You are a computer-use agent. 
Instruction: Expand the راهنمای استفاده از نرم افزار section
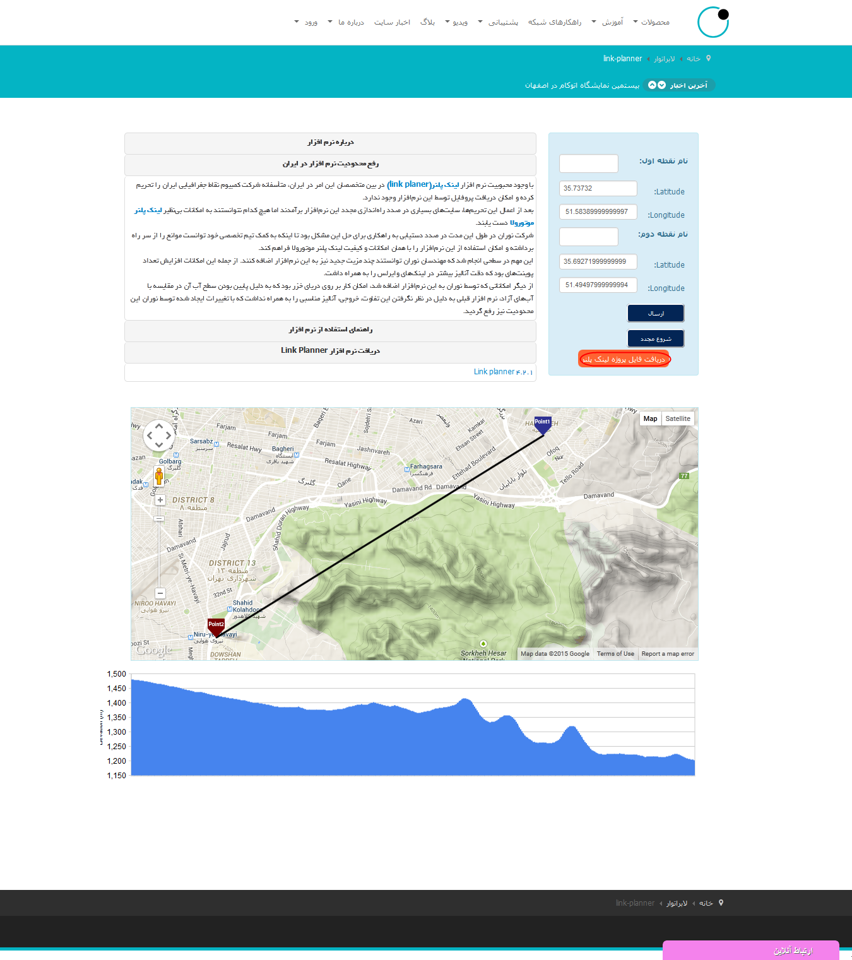330,330
